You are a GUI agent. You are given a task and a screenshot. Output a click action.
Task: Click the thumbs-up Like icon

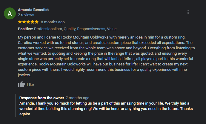[21, 85]
